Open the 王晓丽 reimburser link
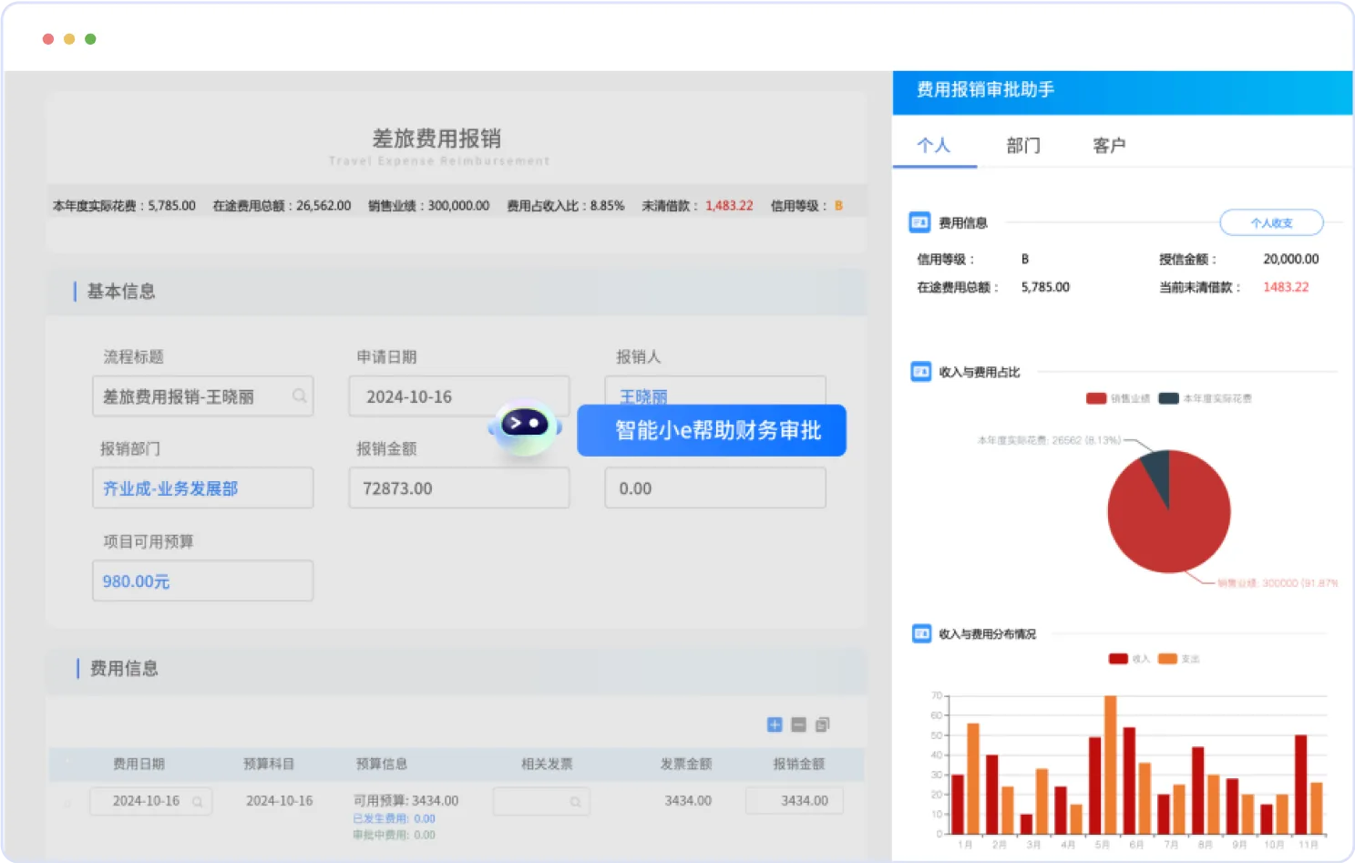The width and height of the screenshot is (1355, 863). [643, 396]
